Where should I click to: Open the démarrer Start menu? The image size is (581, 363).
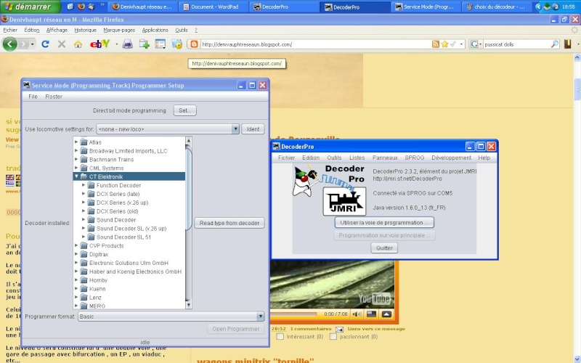(x=30, y=7)
